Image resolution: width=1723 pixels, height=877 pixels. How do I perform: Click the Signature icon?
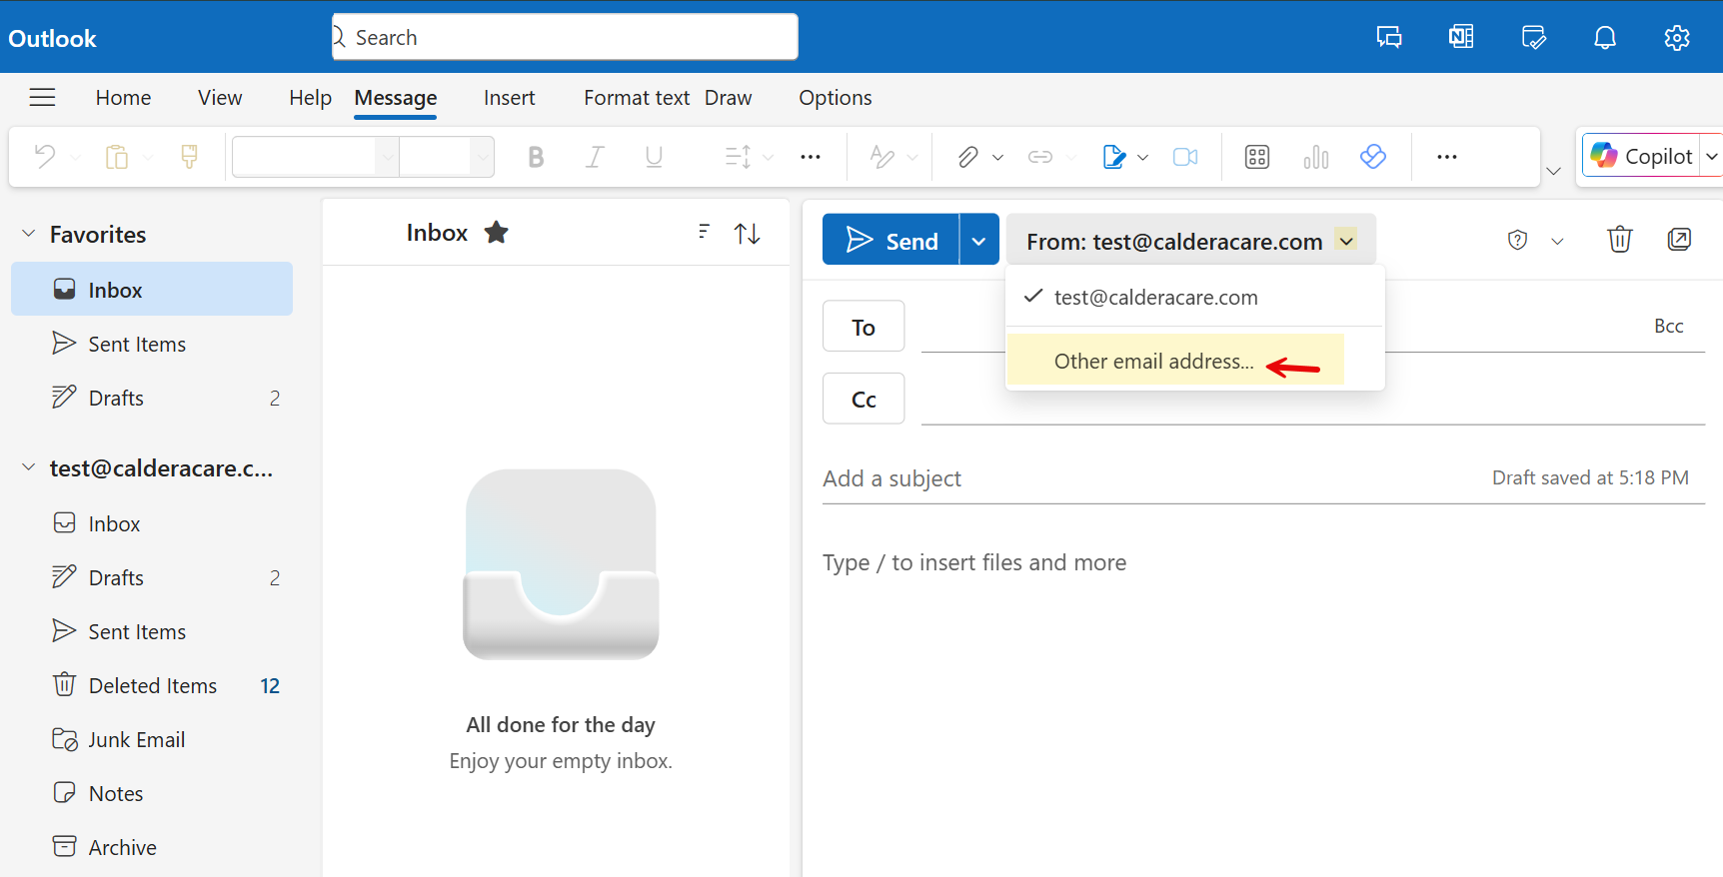point(1113,157)
